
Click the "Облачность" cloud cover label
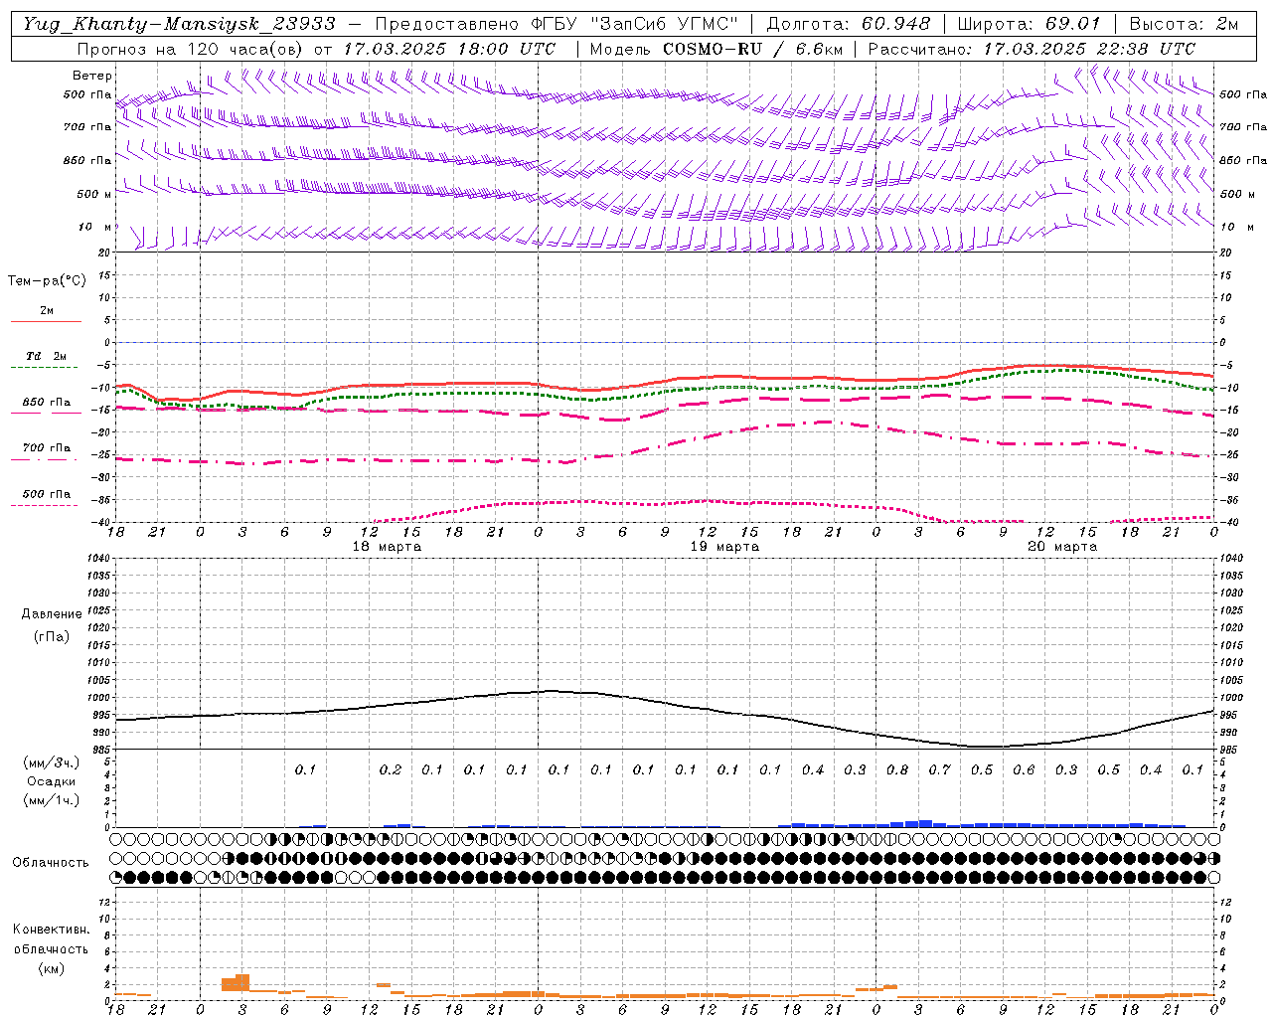pyautogui.click(x=51, y=863)
